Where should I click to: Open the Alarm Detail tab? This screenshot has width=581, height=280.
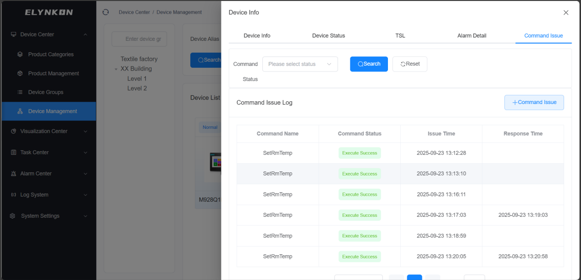pos(472,36)
